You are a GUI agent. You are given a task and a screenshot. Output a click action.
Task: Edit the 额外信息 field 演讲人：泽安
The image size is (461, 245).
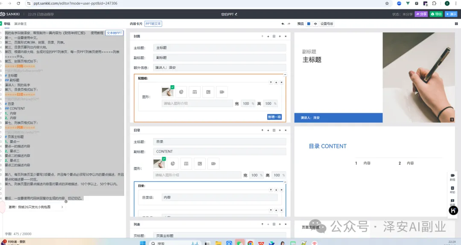click(x=219, y=68)
